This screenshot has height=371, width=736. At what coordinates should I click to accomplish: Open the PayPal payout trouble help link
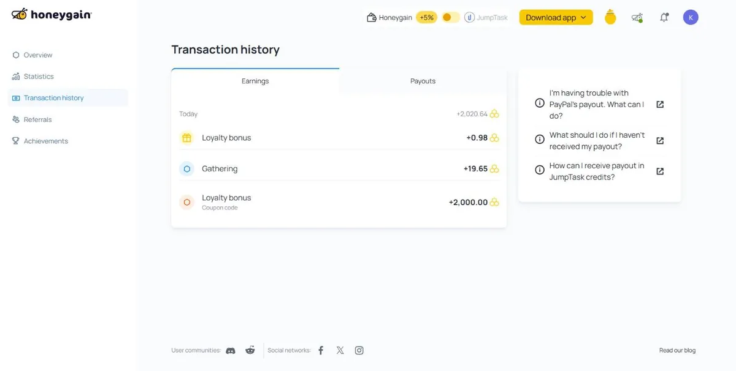click(597, 104)
